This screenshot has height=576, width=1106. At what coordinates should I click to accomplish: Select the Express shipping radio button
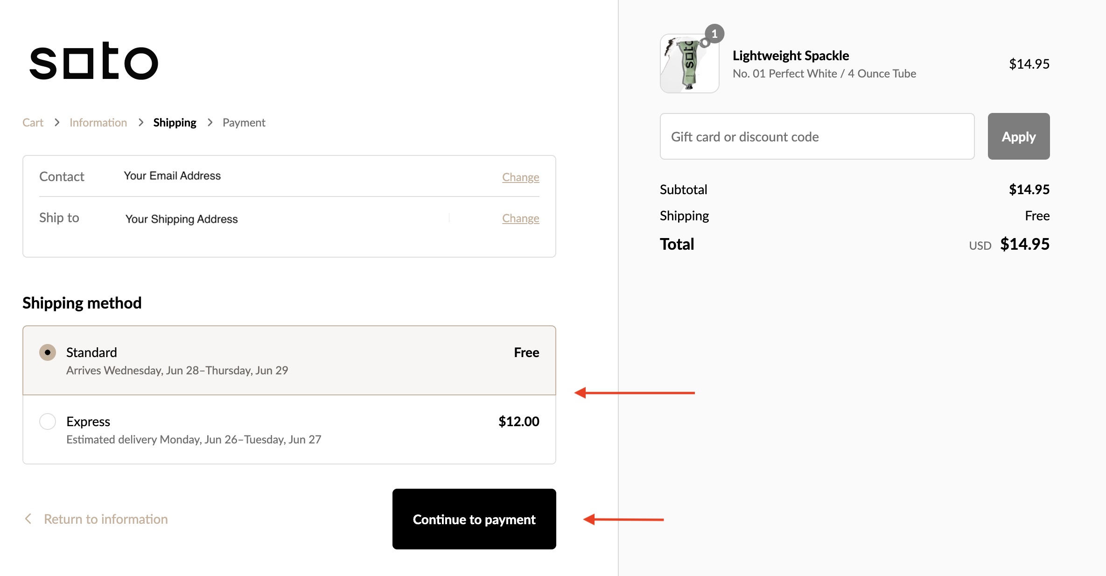point(48,421)
